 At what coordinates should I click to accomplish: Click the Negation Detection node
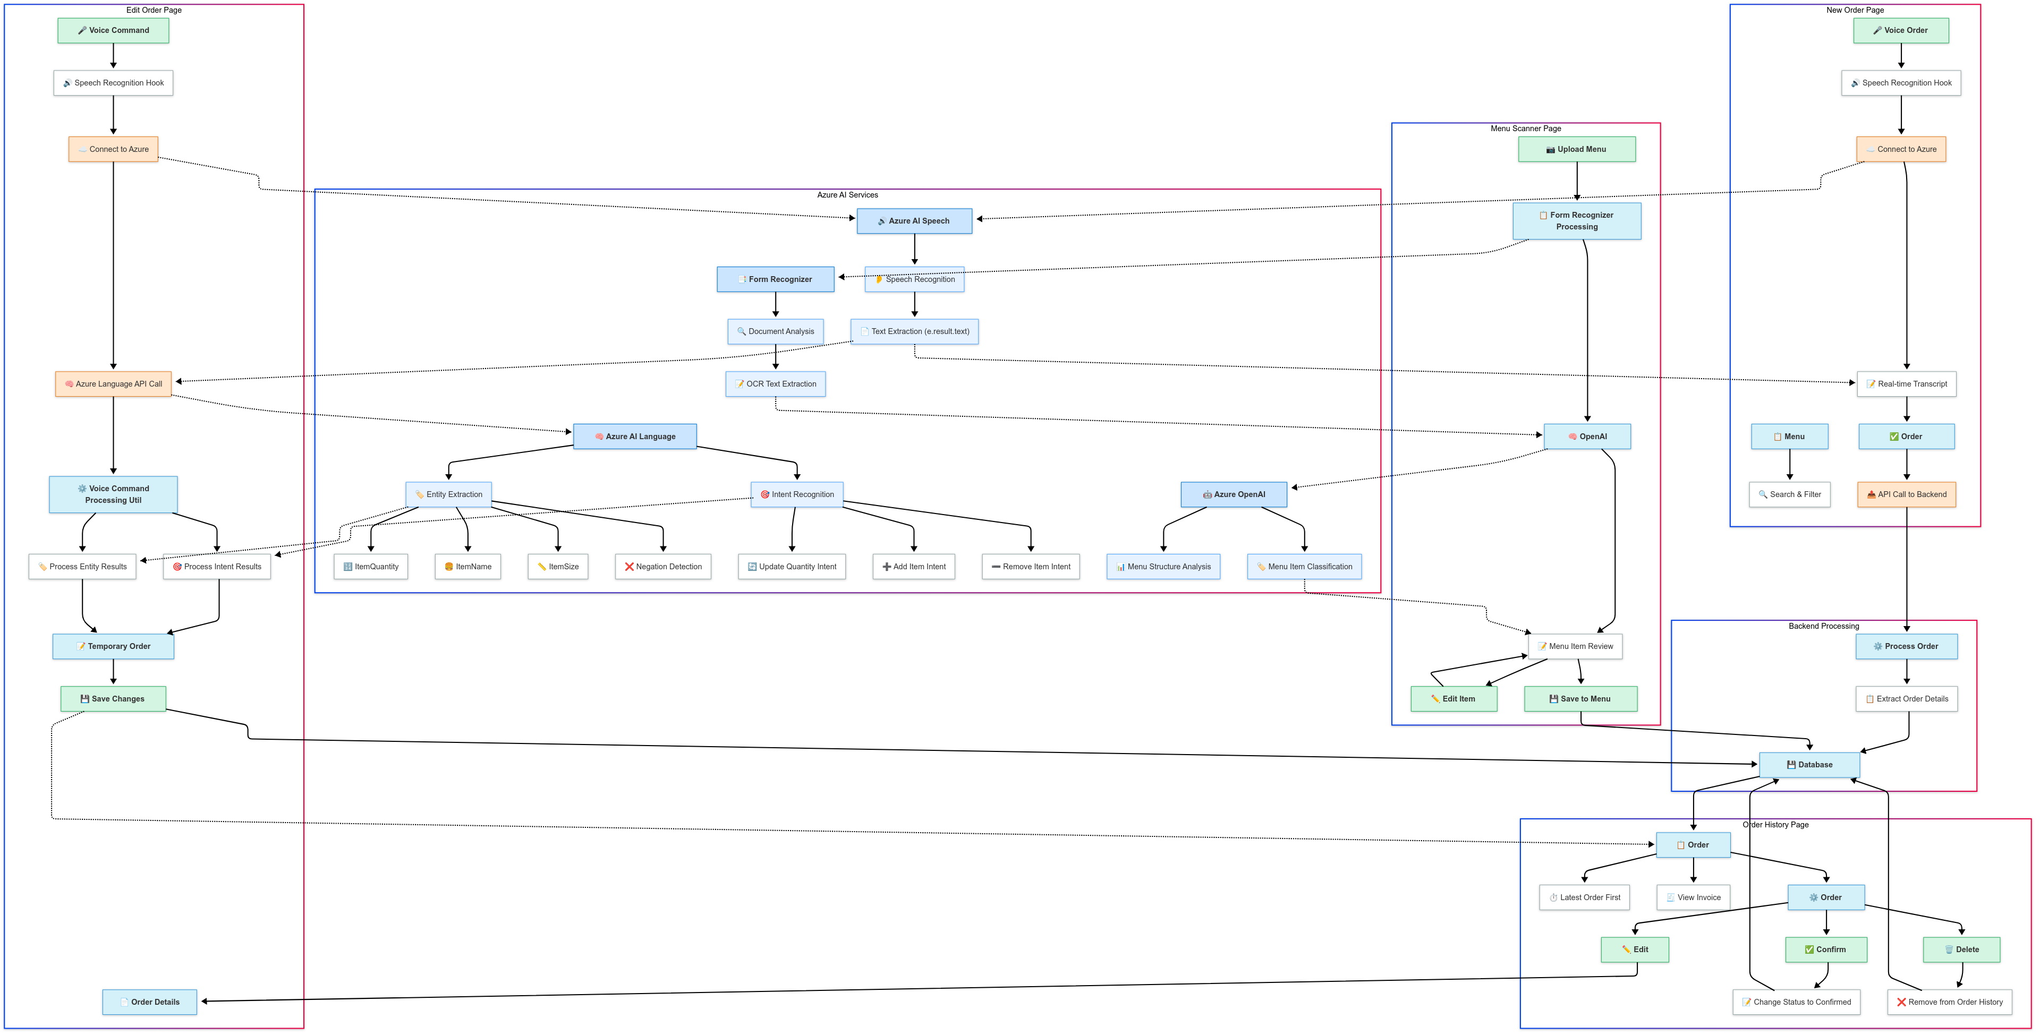coord(663,567)
